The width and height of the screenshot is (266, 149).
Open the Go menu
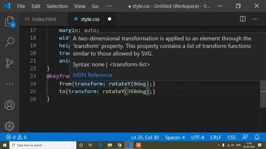[95, 6]
